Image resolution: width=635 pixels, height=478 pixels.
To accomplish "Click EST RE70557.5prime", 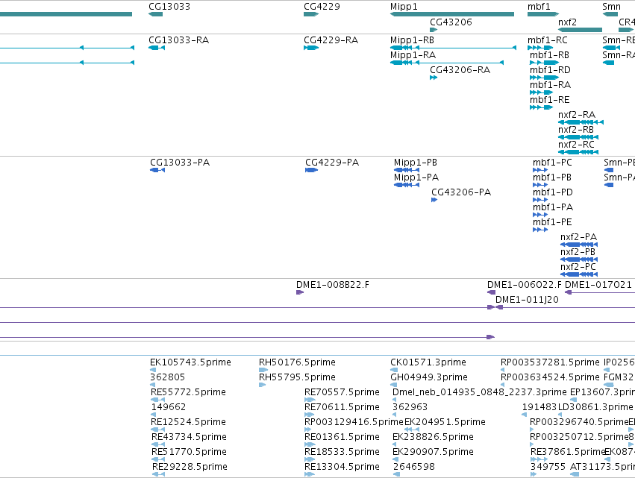I will pos(342,392).
